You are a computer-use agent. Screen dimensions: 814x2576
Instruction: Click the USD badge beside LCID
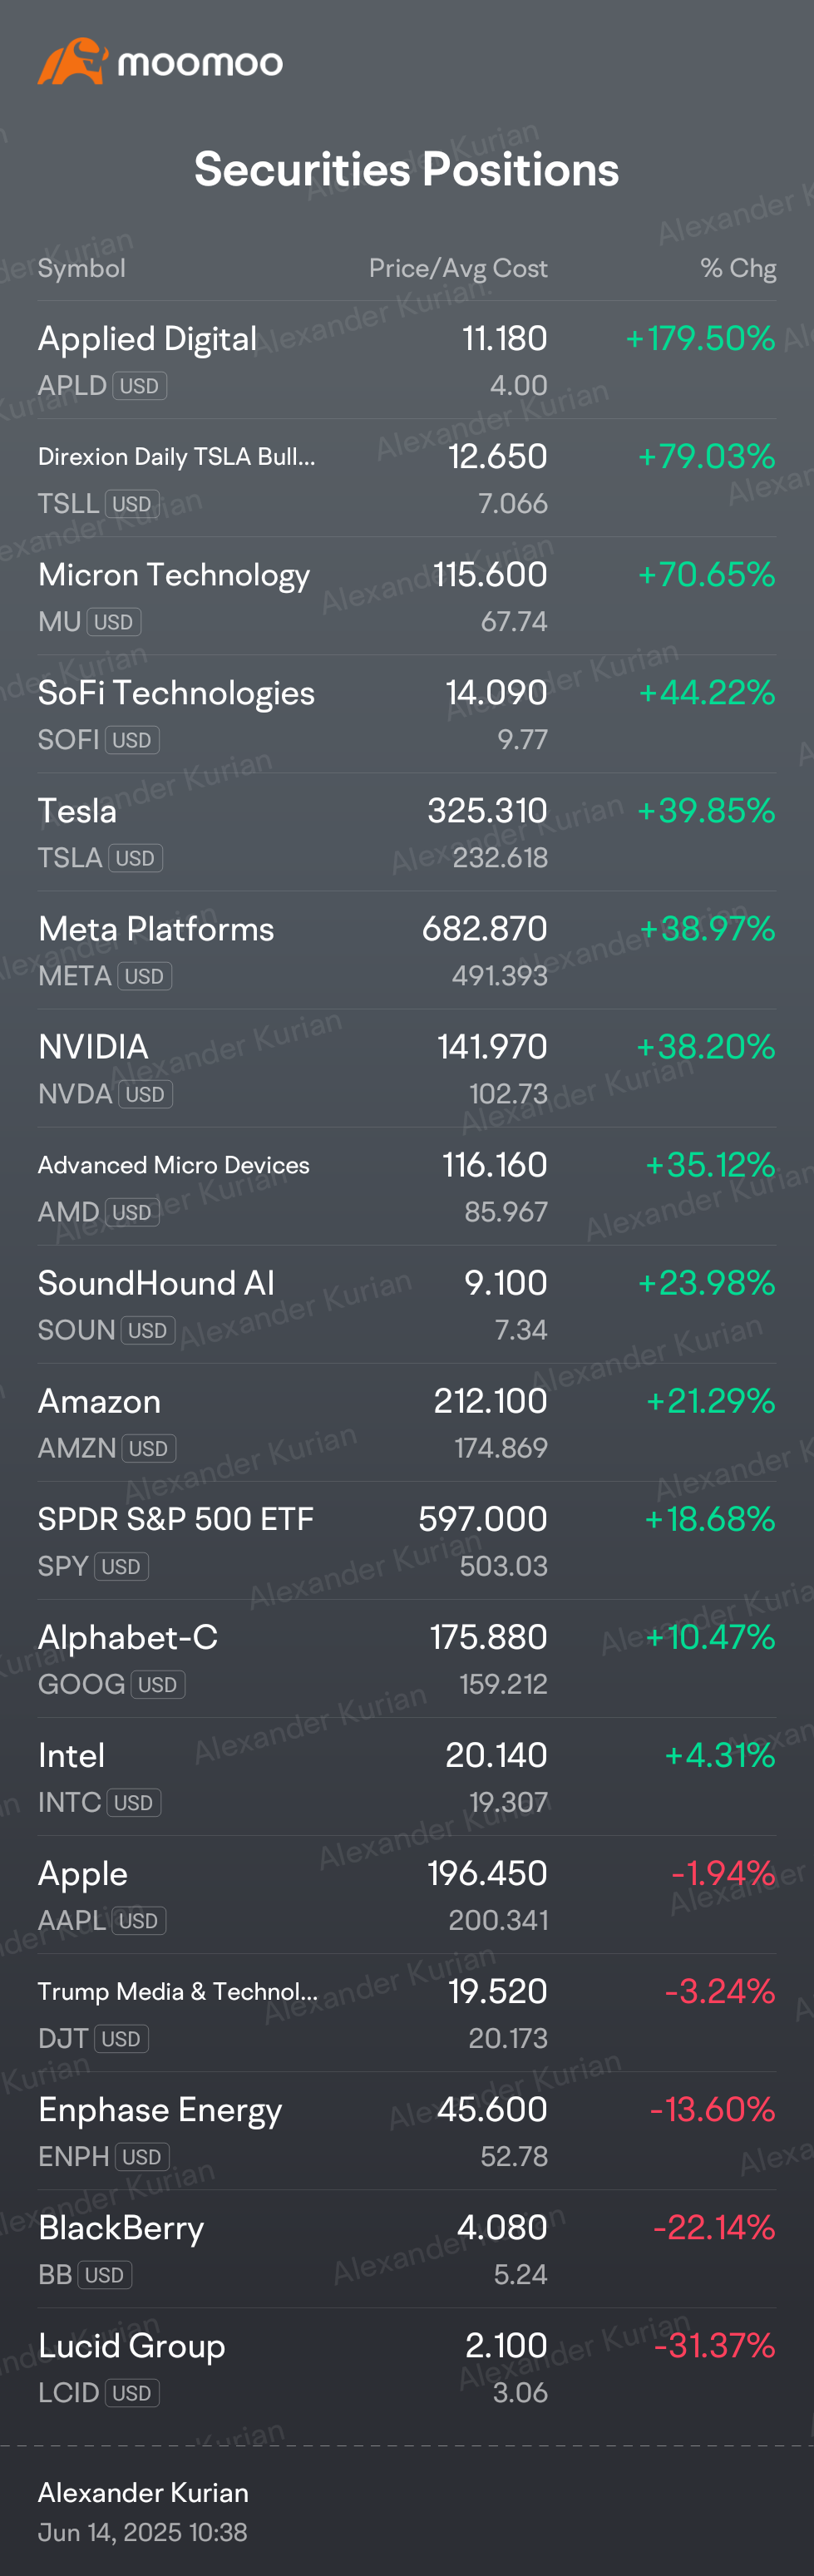point(132,2392)
